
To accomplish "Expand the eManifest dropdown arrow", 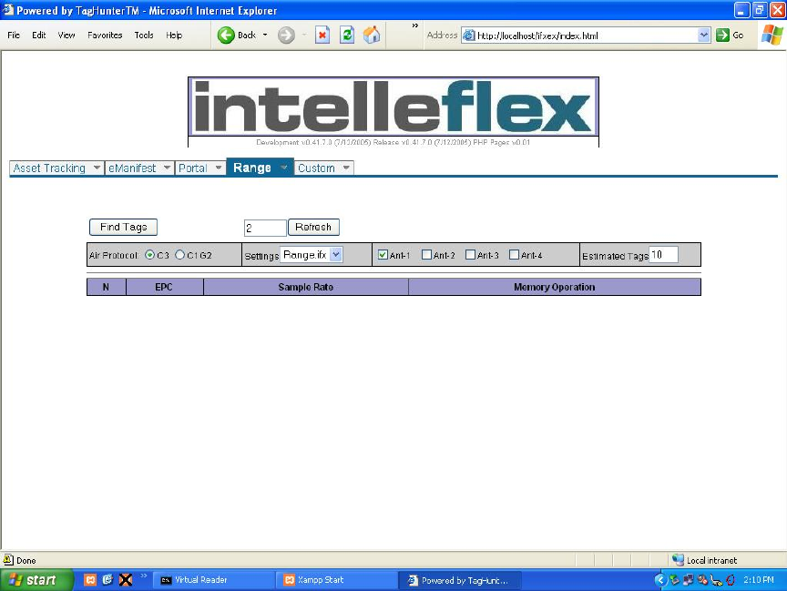I will coord(167,168).
